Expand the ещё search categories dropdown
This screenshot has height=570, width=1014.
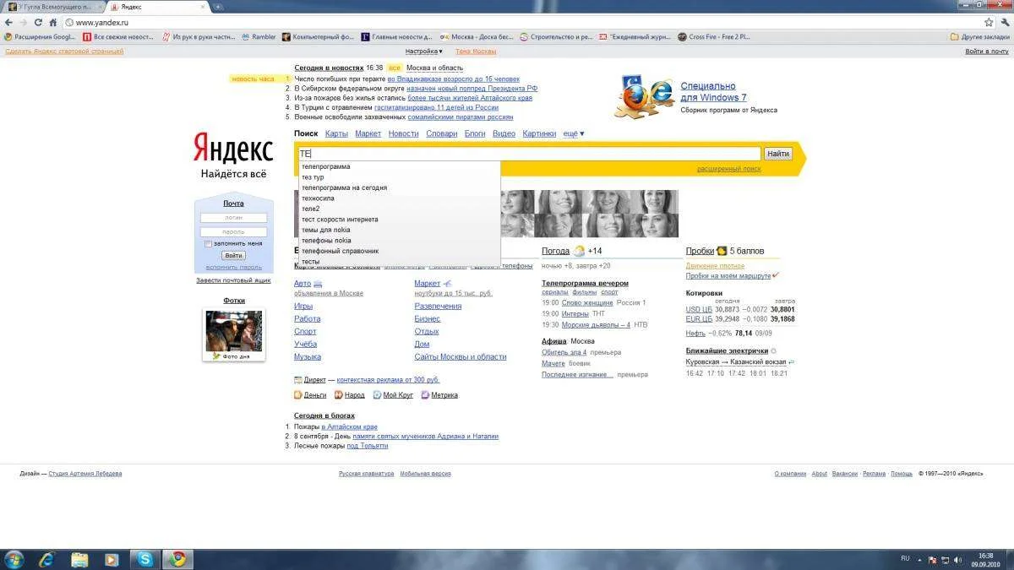tap(574, 133)
